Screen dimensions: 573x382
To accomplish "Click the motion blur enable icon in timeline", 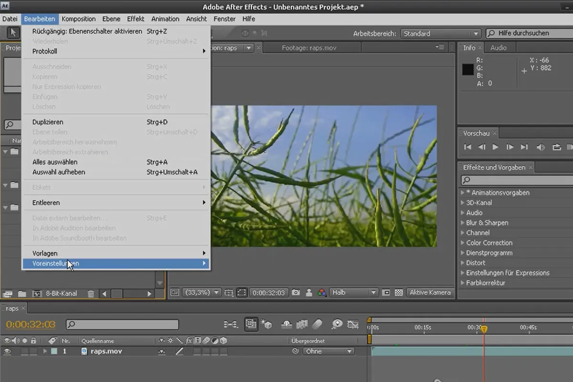I will coord(317,325).
